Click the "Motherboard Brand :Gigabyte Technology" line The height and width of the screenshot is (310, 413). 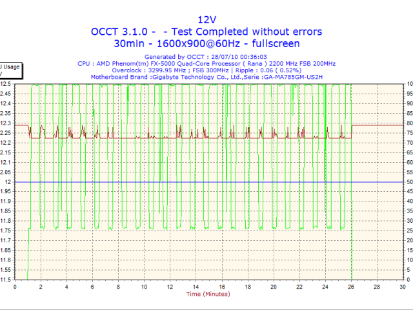click(x=206, y=77)
